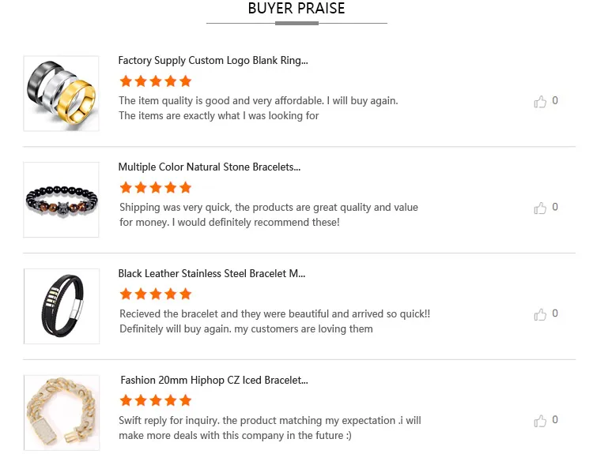593x454 pixels.
Task: Click star rating of Factory Supply ring review
Action: pyautogui.click(x=156, y=81)
